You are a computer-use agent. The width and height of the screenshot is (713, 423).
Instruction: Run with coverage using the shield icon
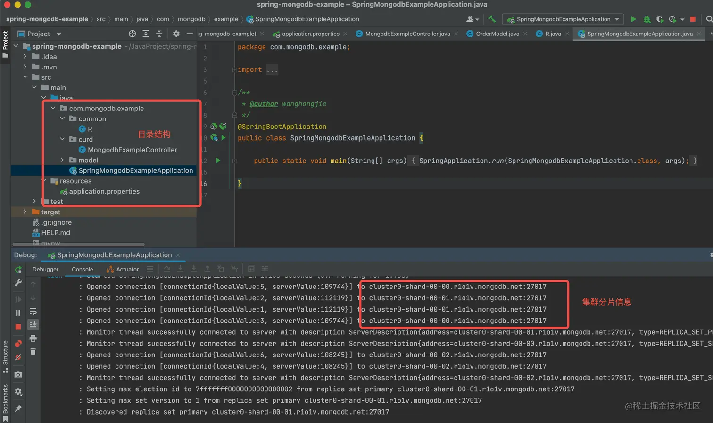click(660, 19)
